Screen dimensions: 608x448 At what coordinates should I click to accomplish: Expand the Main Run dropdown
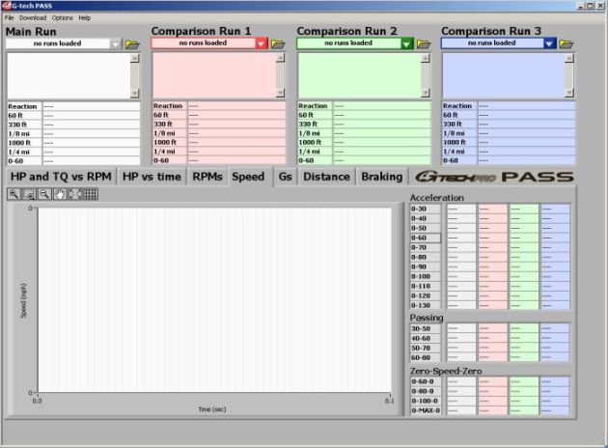[117, 43]
